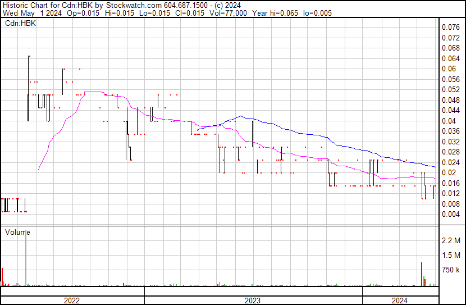Screen dimensions: 466x305
Task: Select the 2024 year segment on timeline
Action: click(x=401, y=300)
